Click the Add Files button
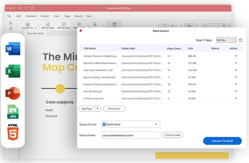249x163 pixels. (87, 109)
